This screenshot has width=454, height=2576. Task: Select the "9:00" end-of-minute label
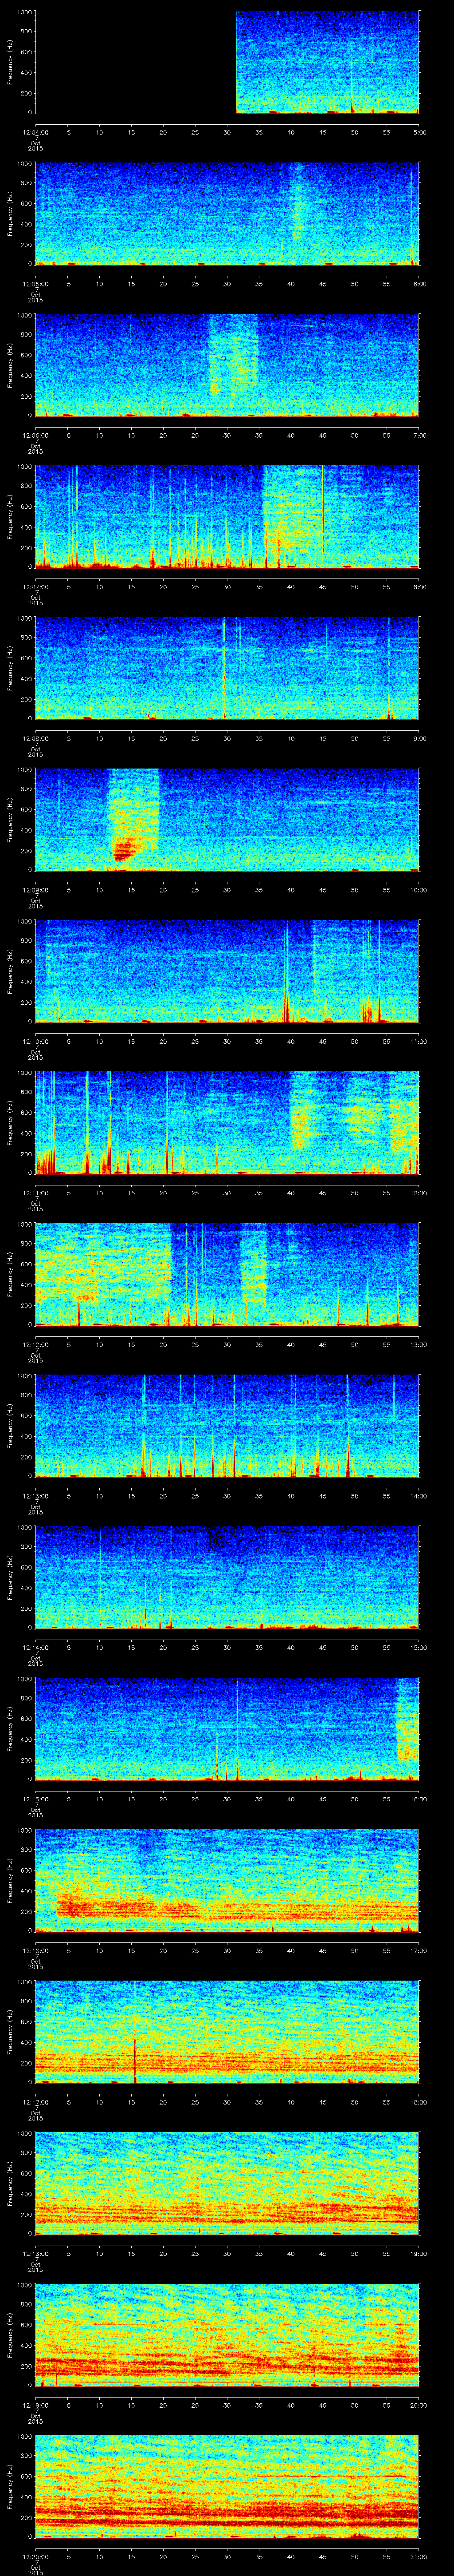point(419,737)
